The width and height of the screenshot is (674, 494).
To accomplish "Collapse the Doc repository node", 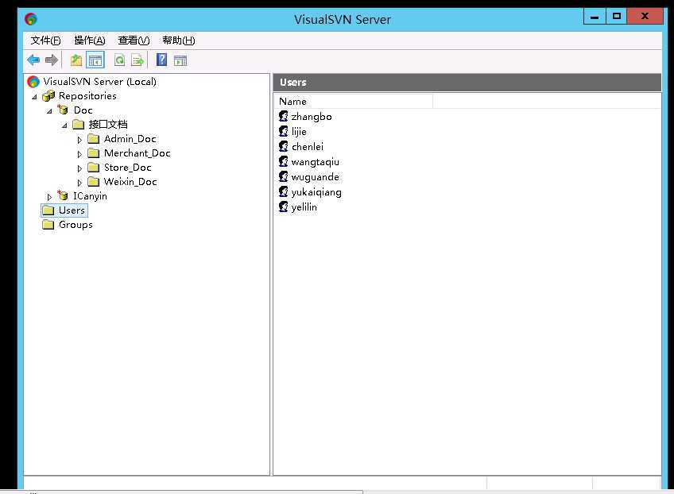I will click(49, 111).
